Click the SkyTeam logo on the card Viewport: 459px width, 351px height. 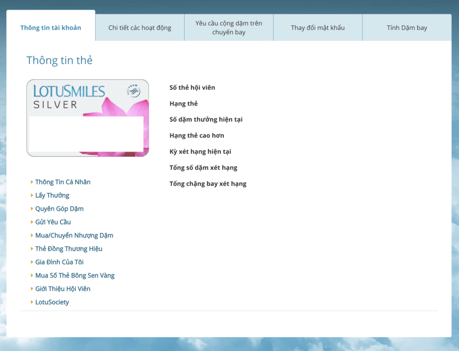tap(134, 91)
